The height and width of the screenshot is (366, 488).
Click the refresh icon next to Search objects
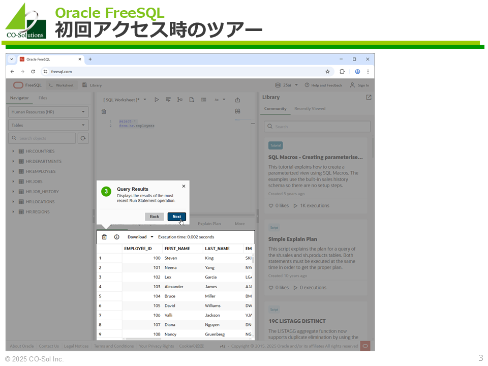point(83,138)
